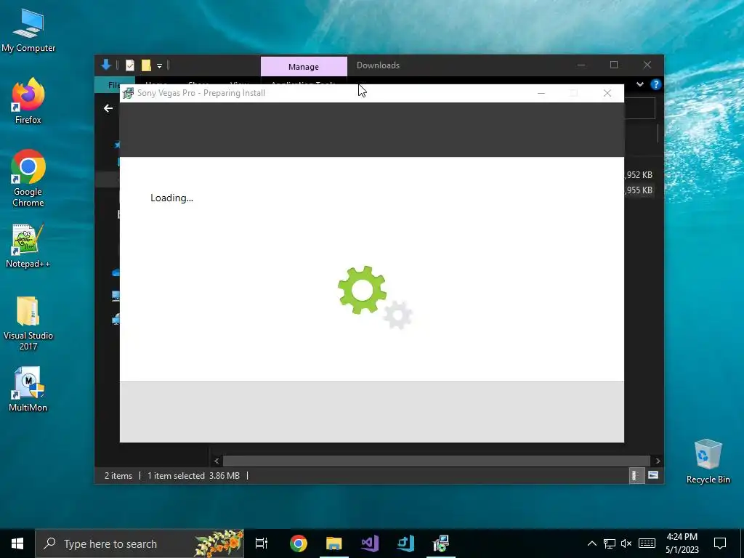Image resolution: width=744 pixels, height=558 pixels.
Task: Launch Firefox from the desktop
Action: point(28,100)
